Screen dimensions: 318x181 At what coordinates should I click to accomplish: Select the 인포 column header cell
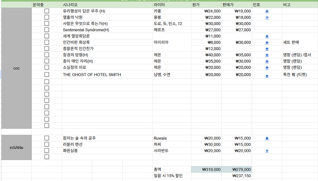(x=267, y=5)
